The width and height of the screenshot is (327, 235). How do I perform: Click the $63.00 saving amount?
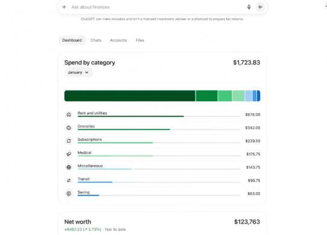[x=254, y=194]
